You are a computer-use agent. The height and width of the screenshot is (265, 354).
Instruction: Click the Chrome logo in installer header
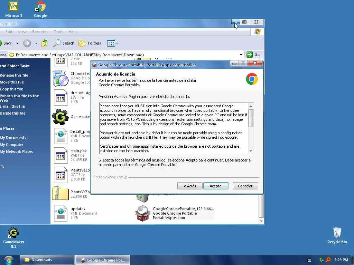coord(252,79)
